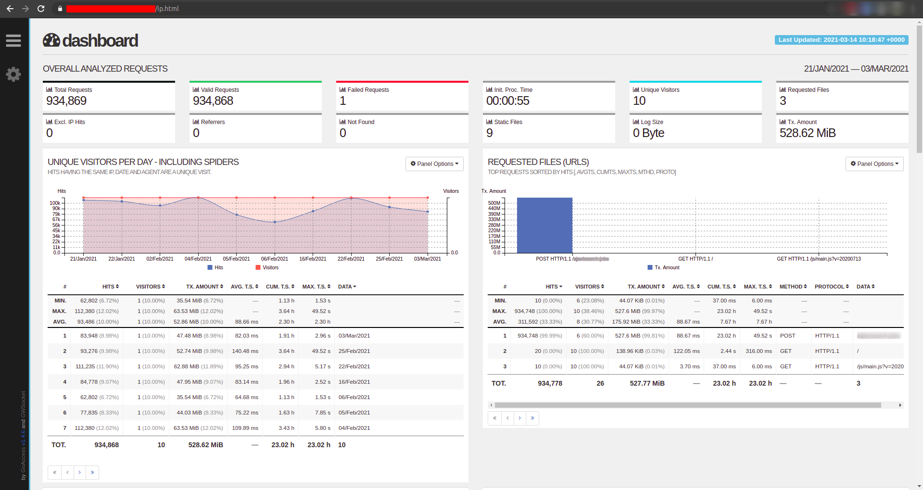Viewport: 923px width, 490px height.
Task: Open the hamburger navigation menu
Action: tap(13, 41)
